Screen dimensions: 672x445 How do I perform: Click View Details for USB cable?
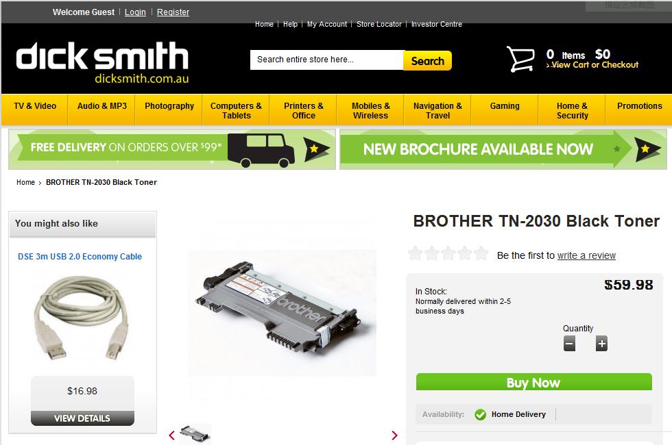pos(82,418)
